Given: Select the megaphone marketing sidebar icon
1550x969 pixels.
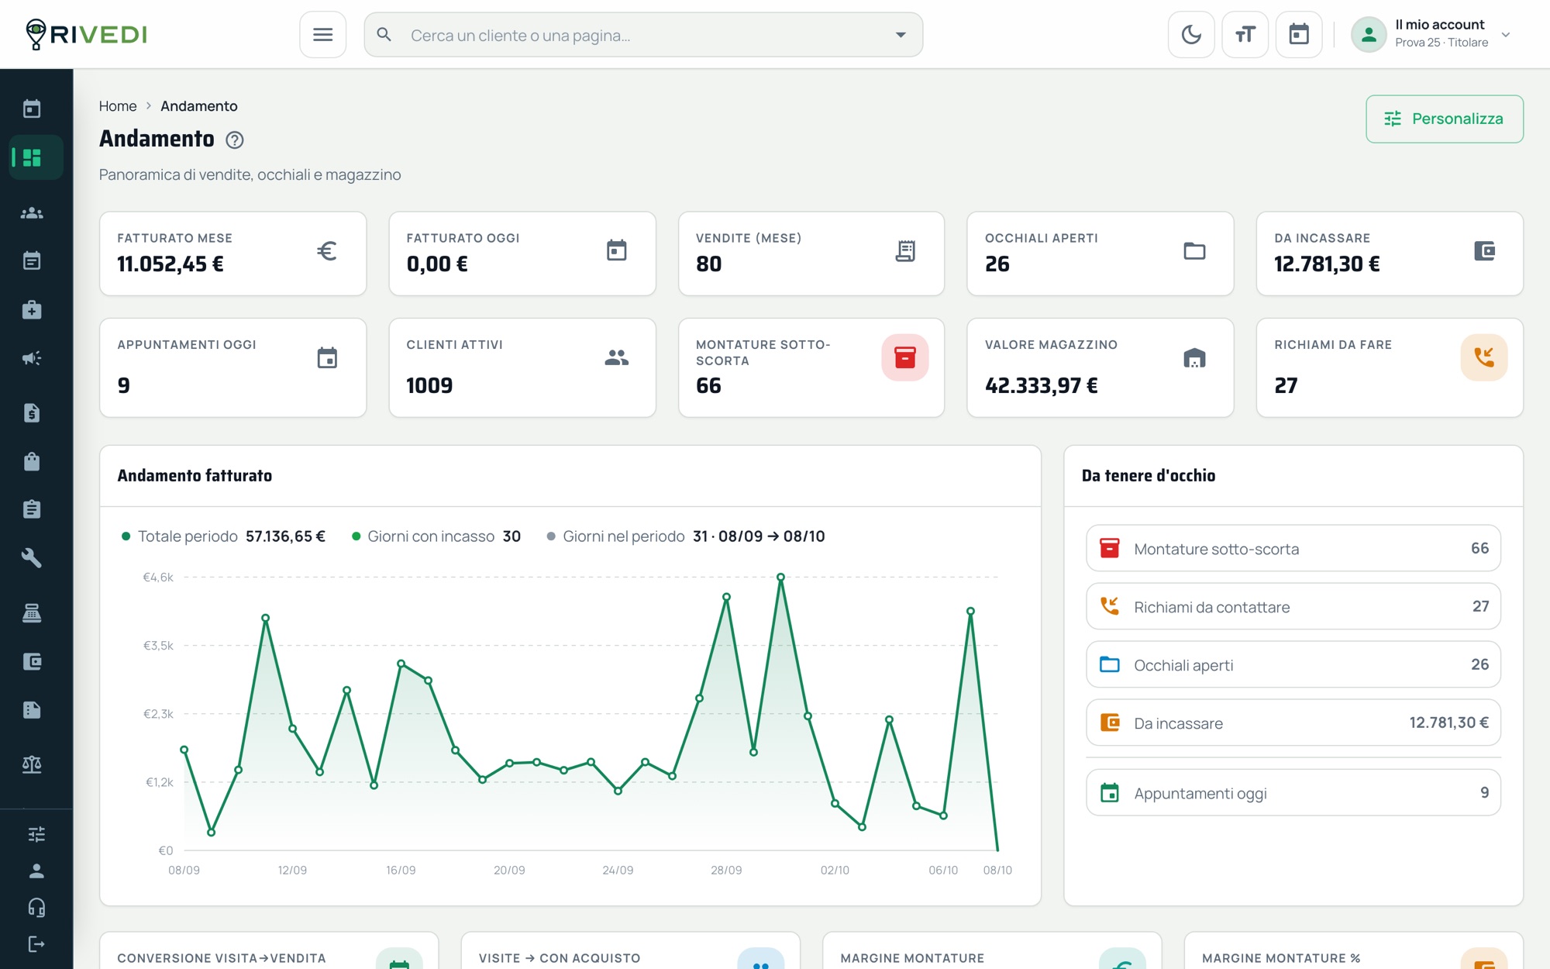Looking at the screenshot, I should (x=32, y=358).
